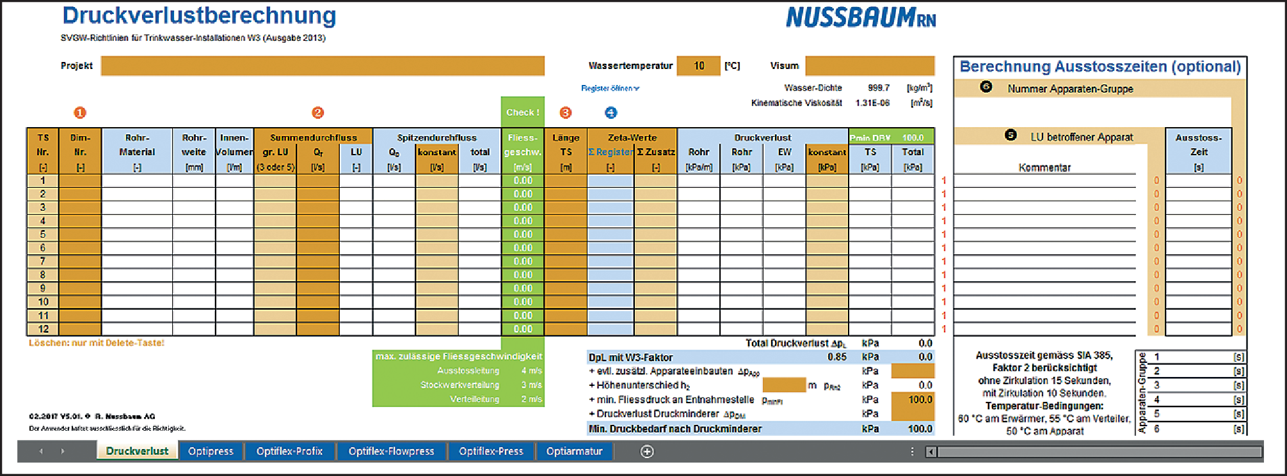Click the 'Druckverlust' table column group header

(x=763, y=137)
